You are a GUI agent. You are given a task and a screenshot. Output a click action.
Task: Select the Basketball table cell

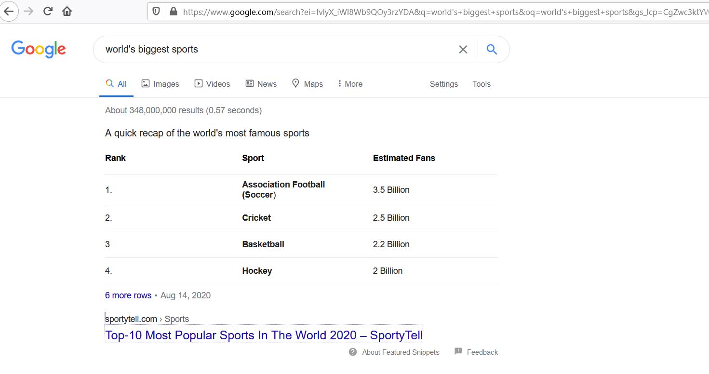pos(263,244)
